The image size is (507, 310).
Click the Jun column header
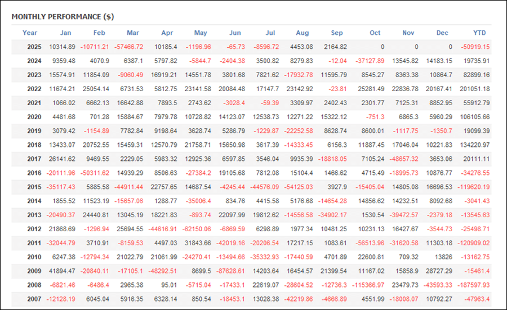[235, 33]
